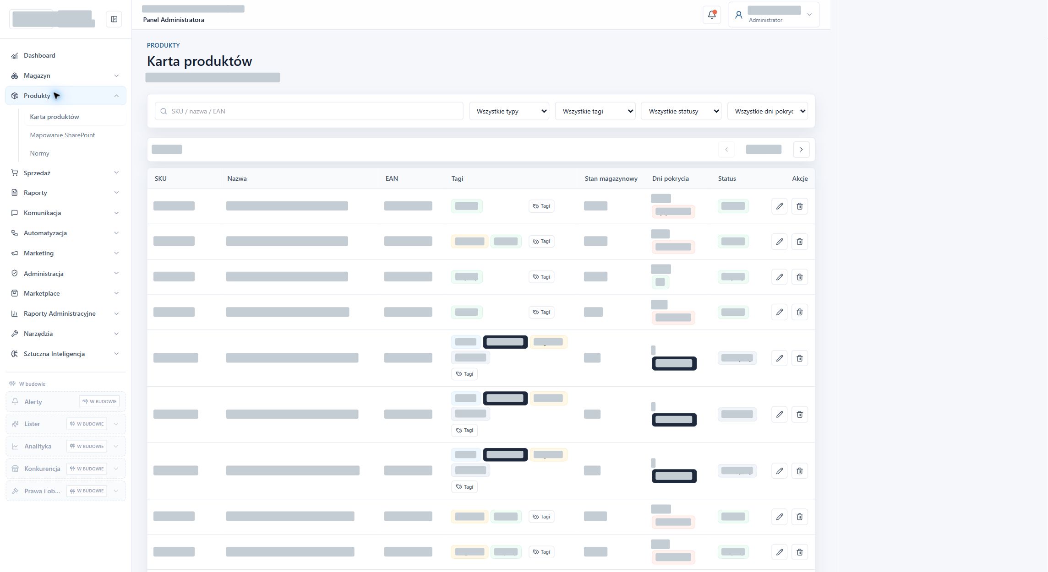The width and height of the screenshot is (1048, 572).
Task: Open the Wszystkie typy dropdown filter
Action: 509,111
